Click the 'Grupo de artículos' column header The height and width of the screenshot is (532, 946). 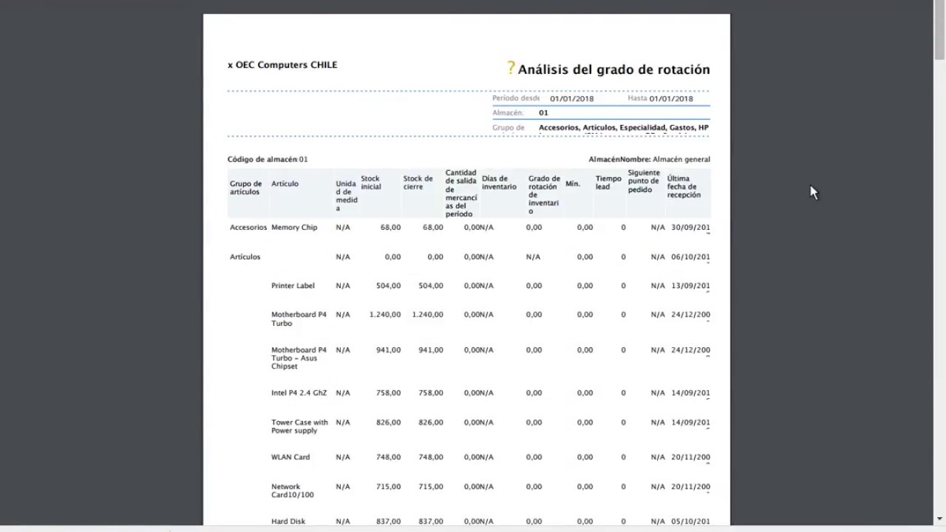pyautogui.click(x=246, y=188)
